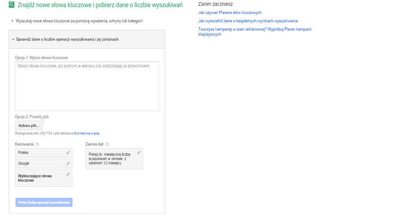
Task: Select the Google network targeting field
Action: 39,163
